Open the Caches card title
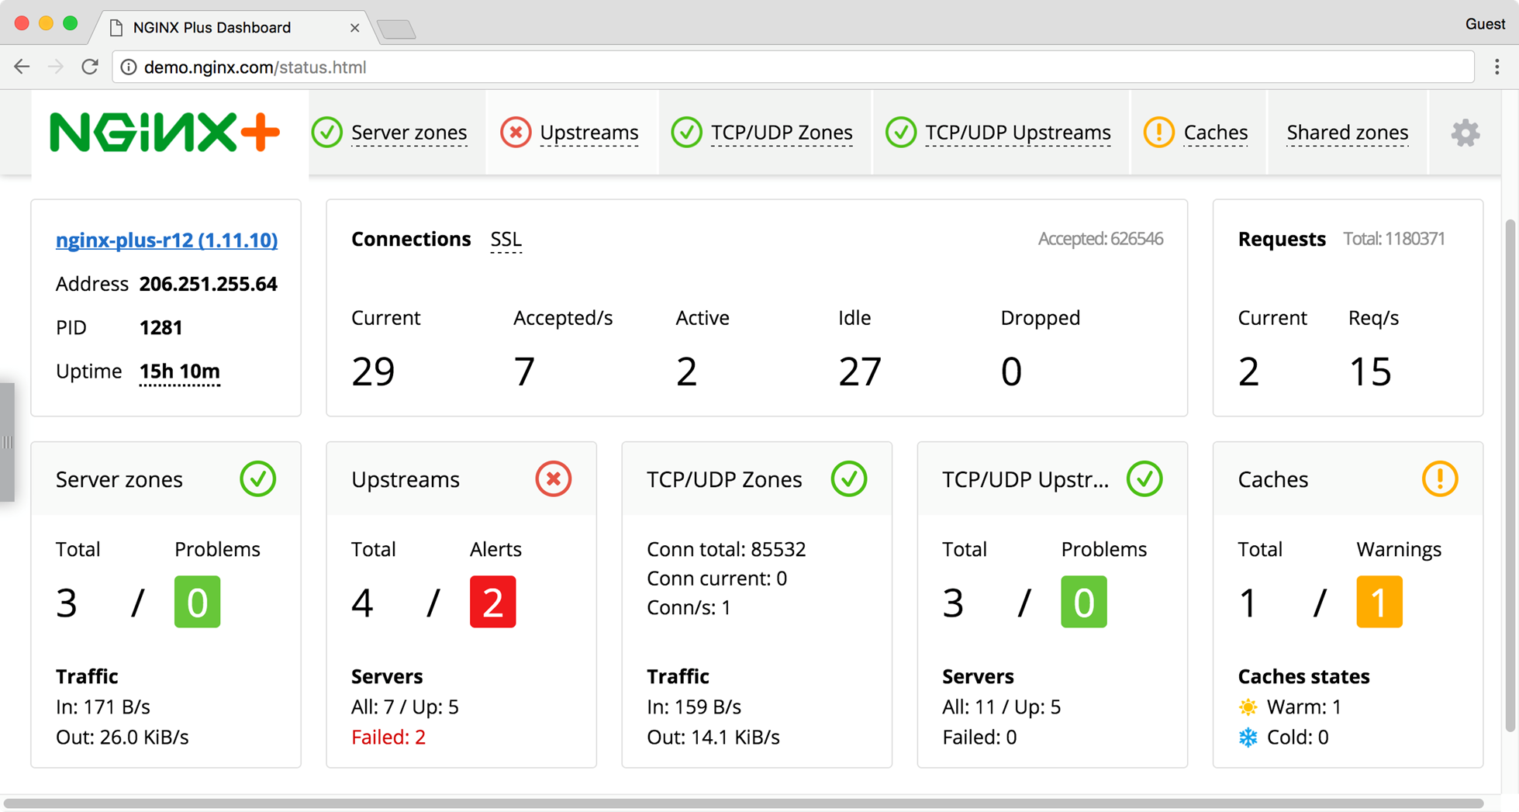Screen dimensions: 1519x812 1272,479
